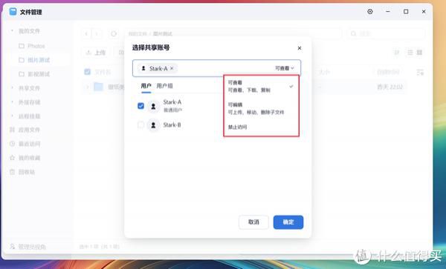Click 我的文件 in the breadcrumb path

tap(138, 34)
